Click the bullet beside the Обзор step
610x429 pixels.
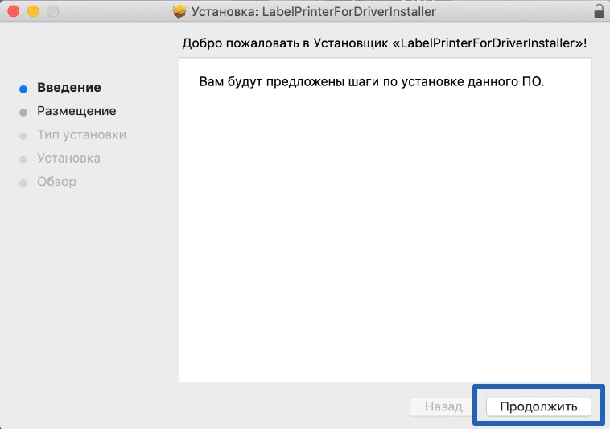pos(23,183)
